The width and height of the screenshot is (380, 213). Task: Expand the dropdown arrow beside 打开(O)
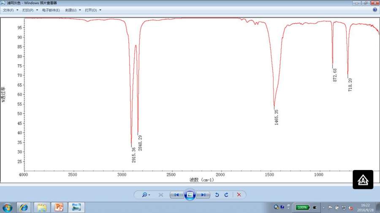[100, 10]
